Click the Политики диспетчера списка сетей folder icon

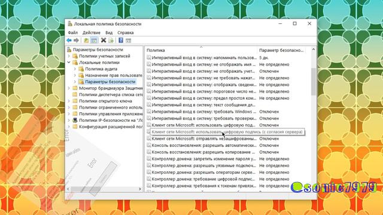pos(75,94)
